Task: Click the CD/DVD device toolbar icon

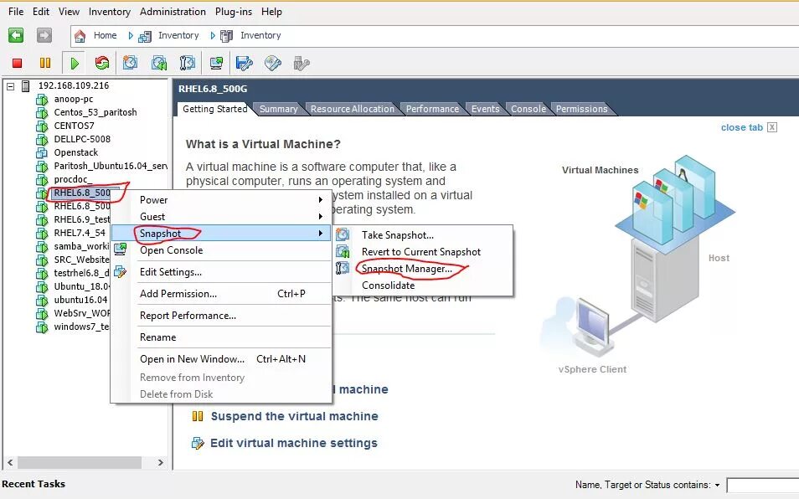Action: 273,63
